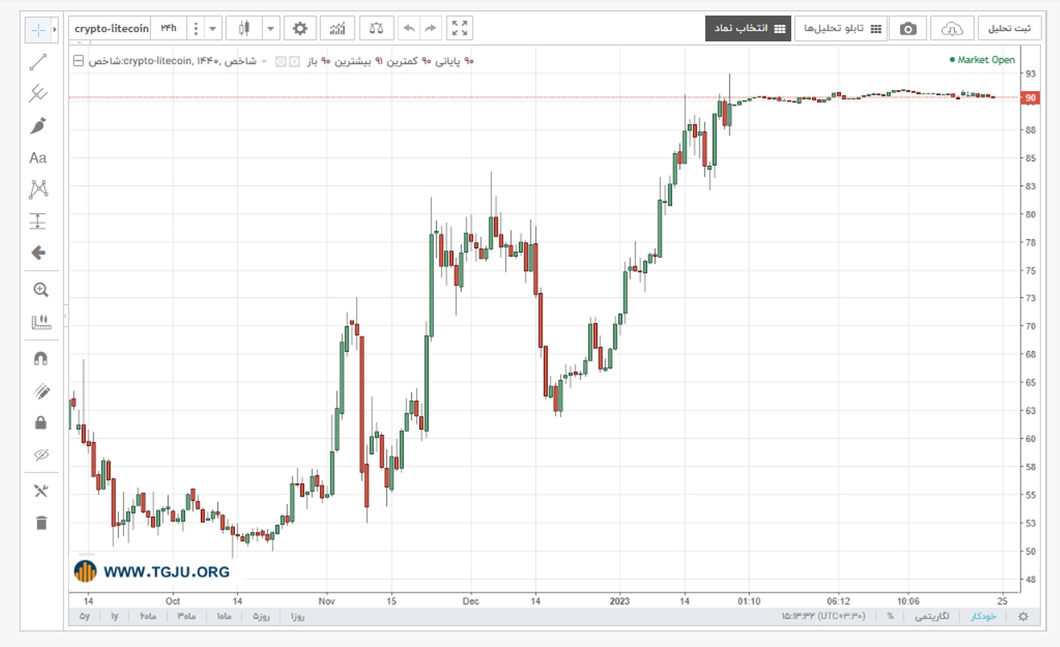Show the object tree tools icon
The image size is (1060, 647).
41,491
